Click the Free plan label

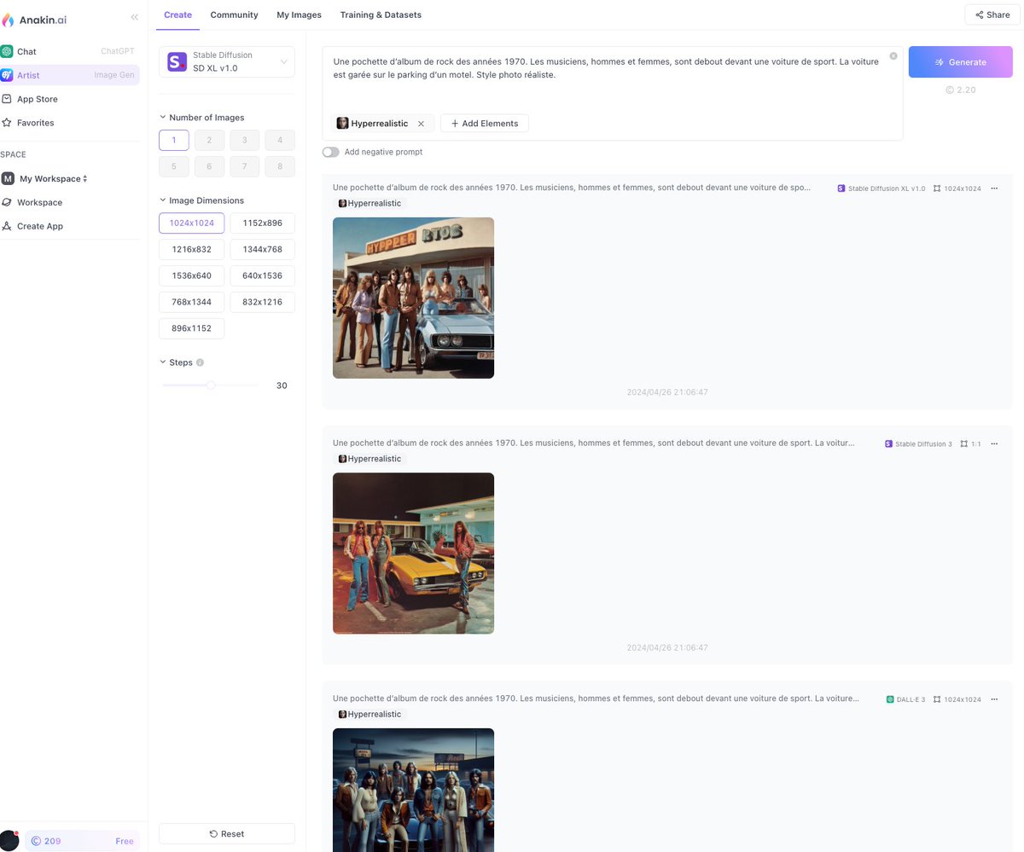[125, 841]
